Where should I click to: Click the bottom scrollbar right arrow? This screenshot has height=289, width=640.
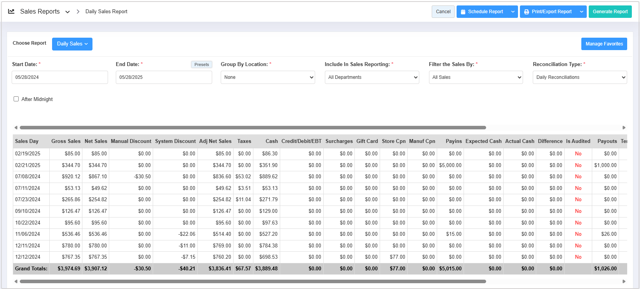624,281
